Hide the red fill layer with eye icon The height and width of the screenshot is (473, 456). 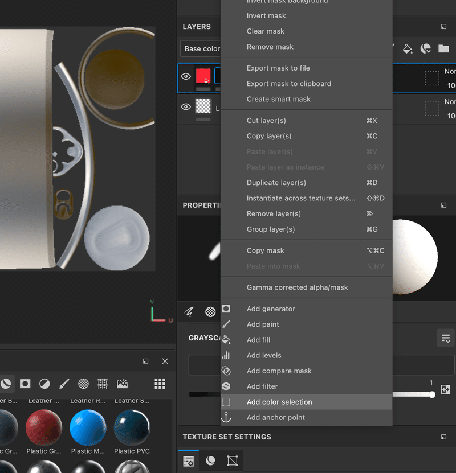coord(186,76)
